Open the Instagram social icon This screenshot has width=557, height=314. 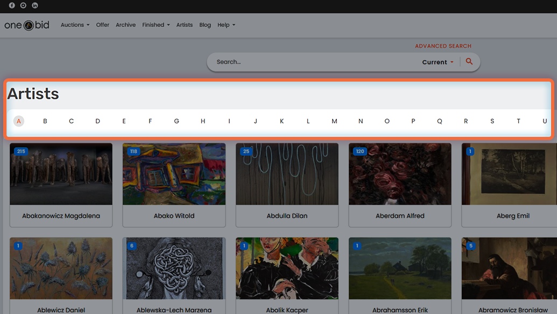[x=23, y=5]
